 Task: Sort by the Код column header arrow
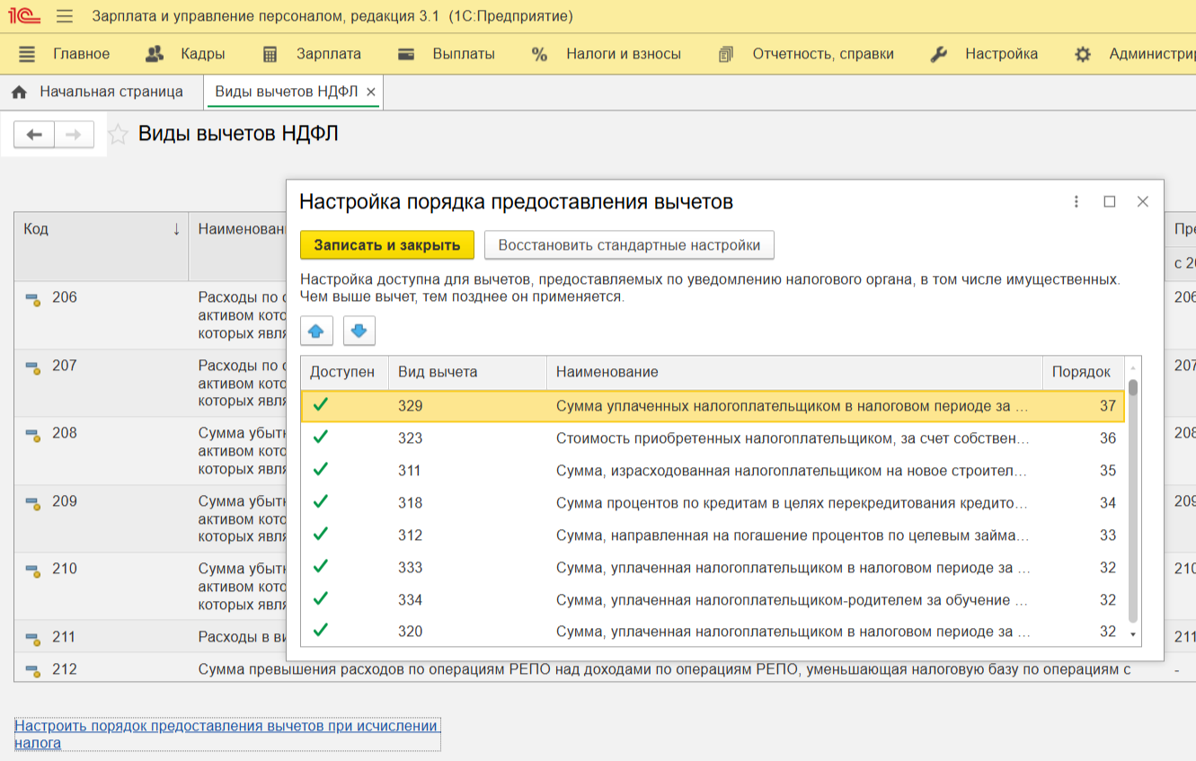click(176, 229)
